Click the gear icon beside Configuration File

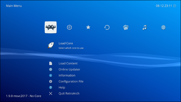click(51, 81)
